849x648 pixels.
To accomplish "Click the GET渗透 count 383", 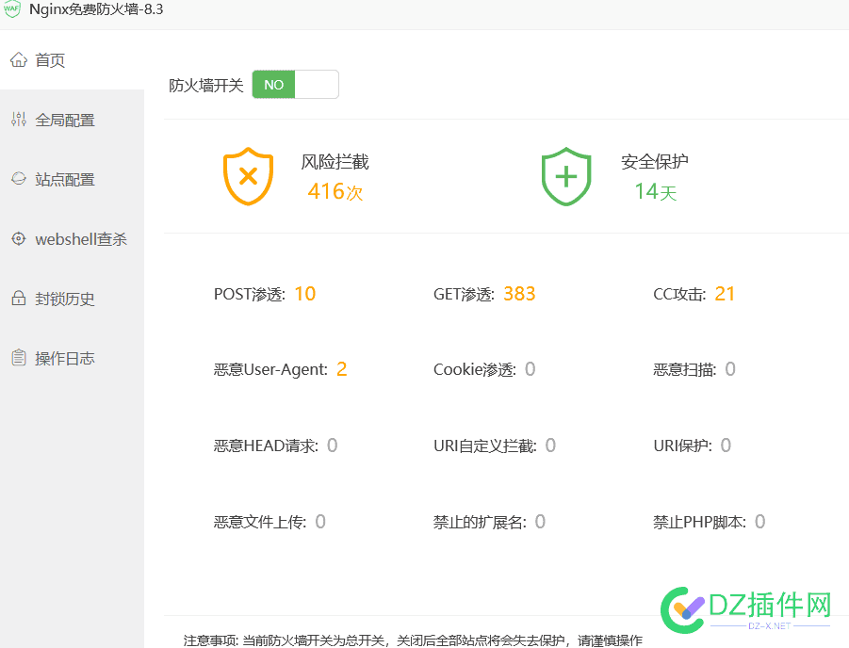I will pos(519,294).
